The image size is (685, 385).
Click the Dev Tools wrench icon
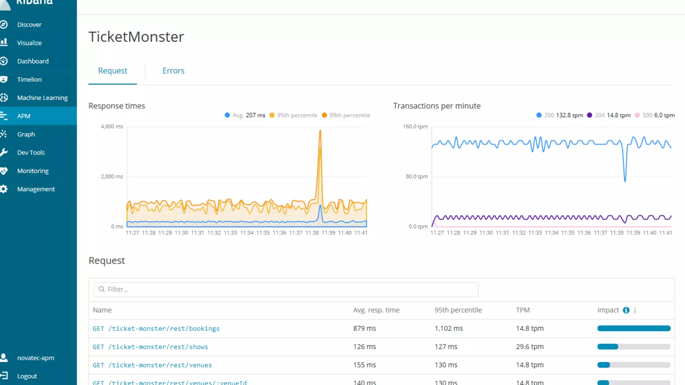tap(4, 152)
